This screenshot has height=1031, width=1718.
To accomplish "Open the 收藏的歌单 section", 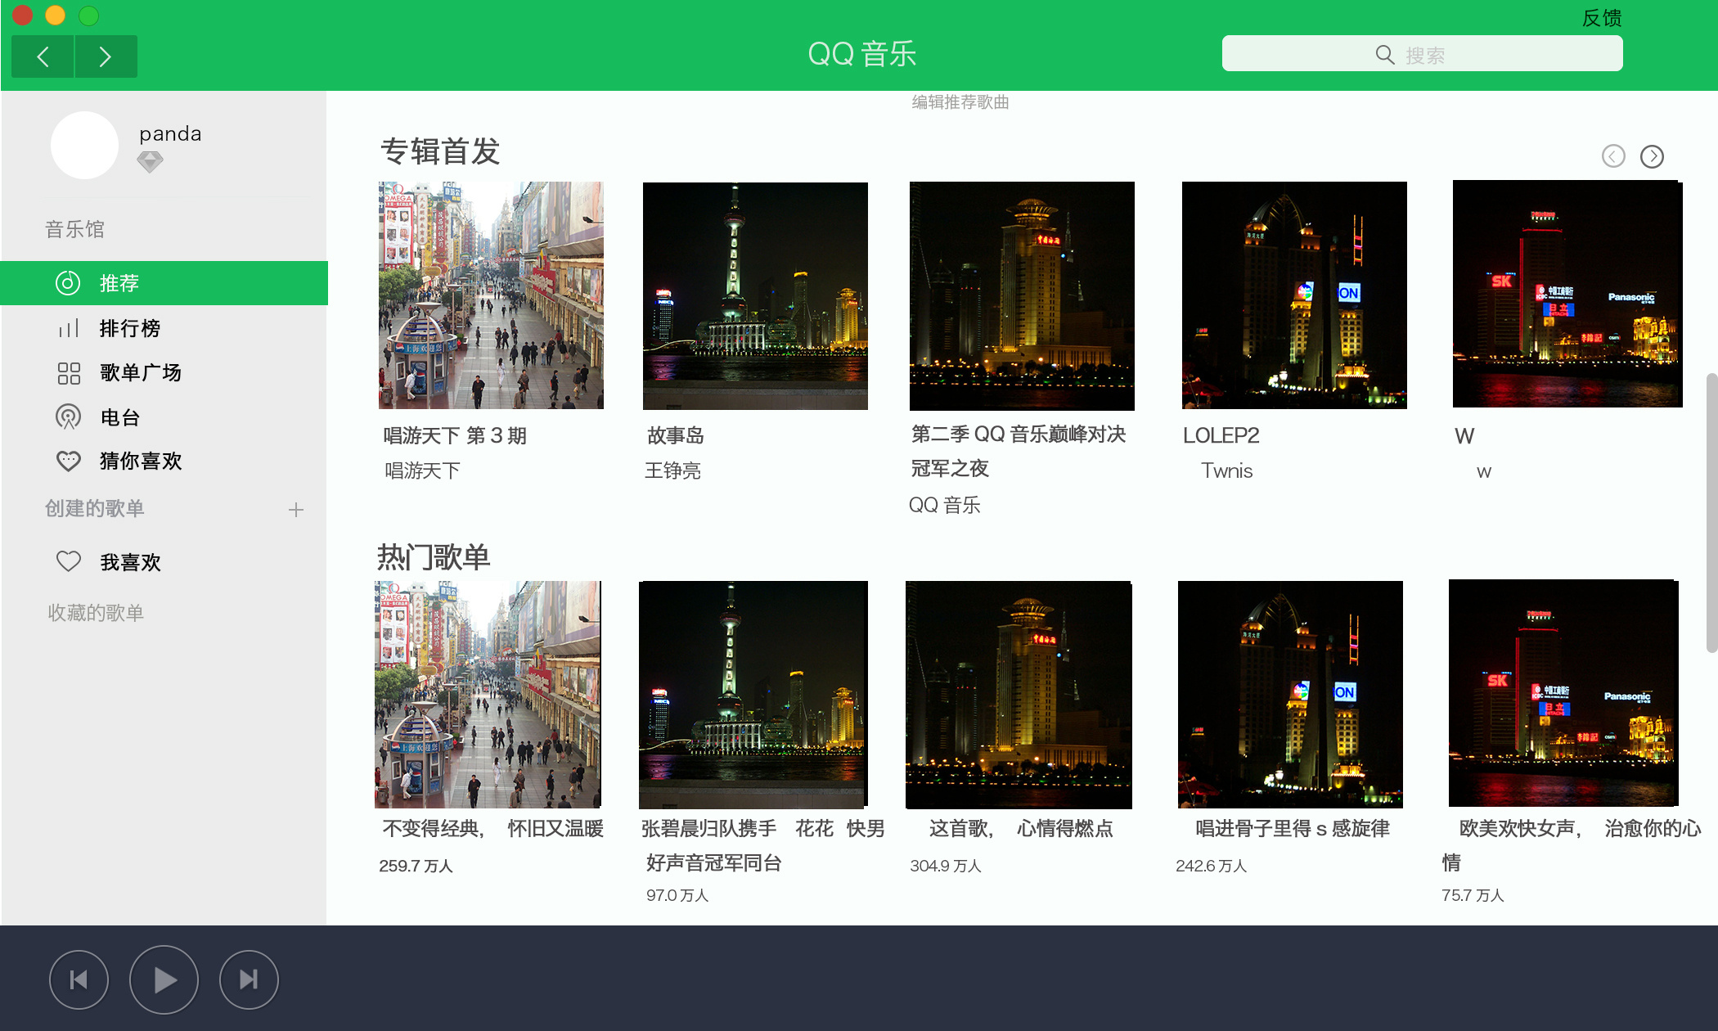I will pos(96,612).
